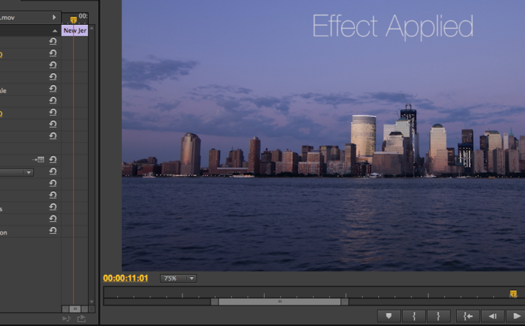Click the left handle of program zoom bar
525x326 pixels.
tap(214, 302)
